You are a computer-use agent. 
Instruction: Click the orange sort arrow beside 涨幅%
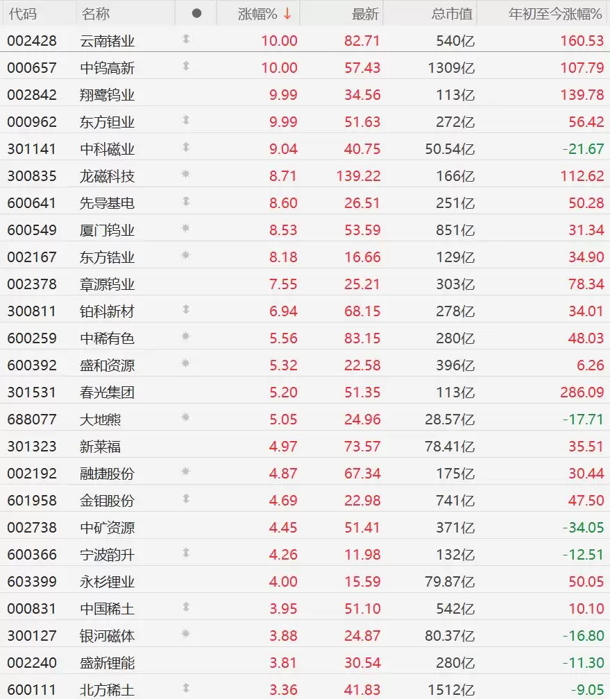pos(287,14)
